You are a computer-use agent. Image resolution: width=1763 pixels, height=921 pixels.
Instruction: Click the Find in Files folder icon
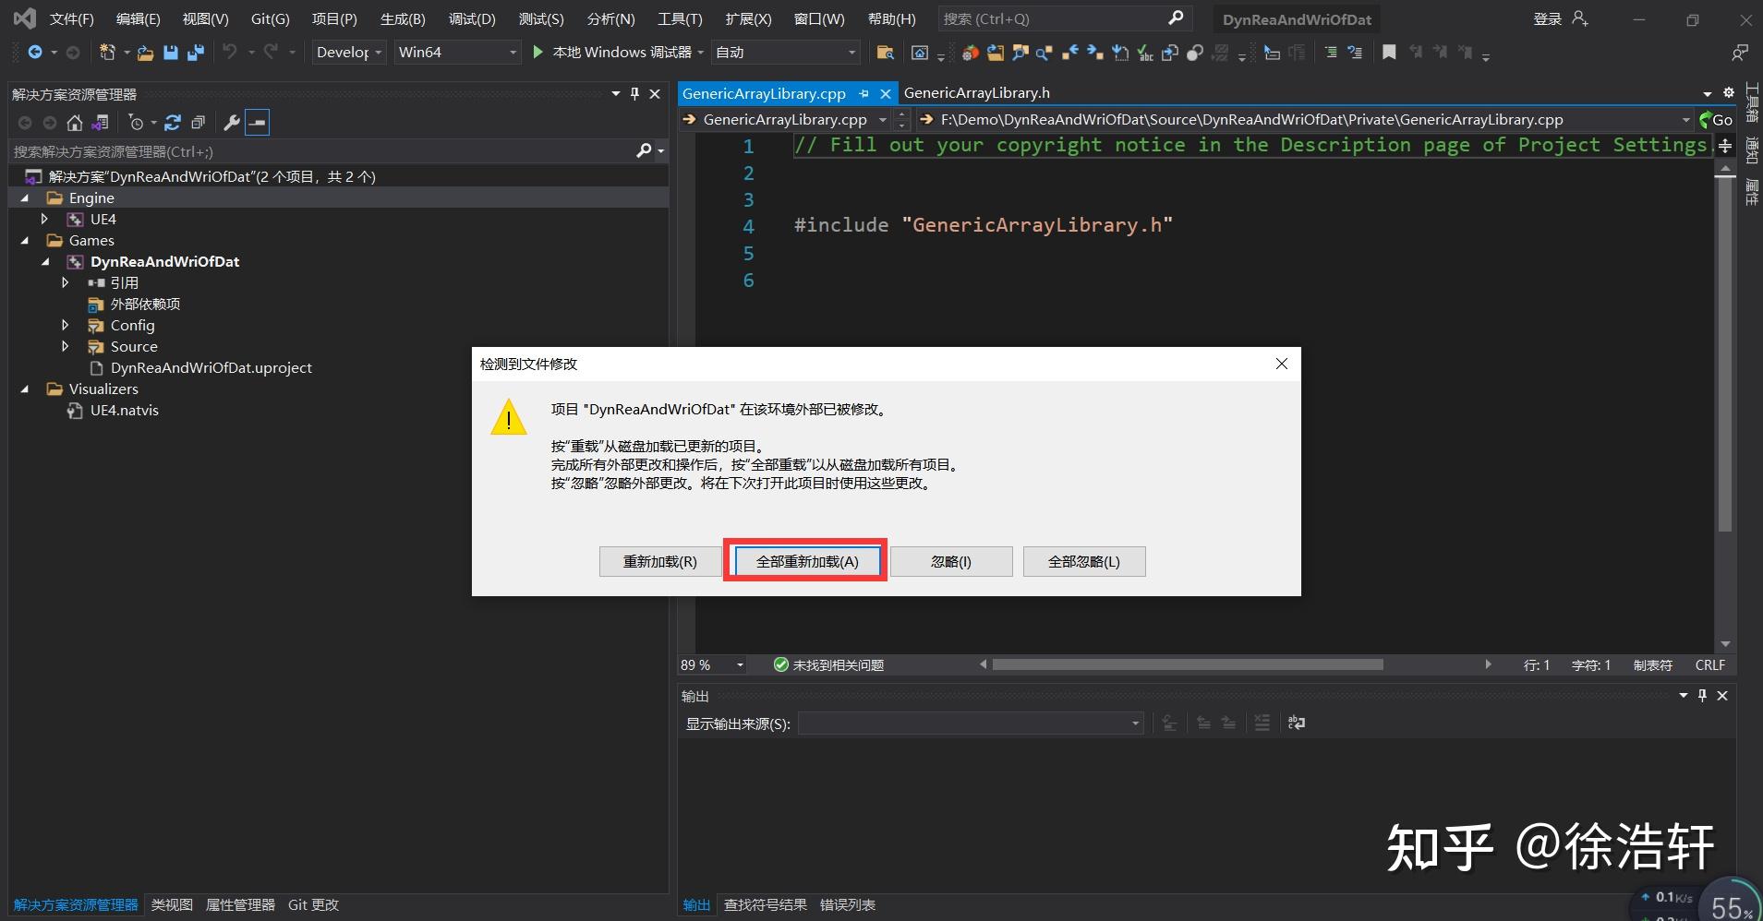885,53
